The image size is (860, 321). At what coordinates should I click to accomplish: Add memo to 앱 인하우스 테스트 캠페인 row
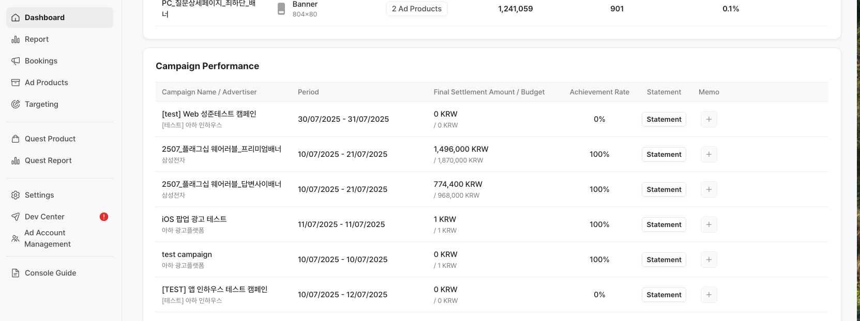tap(708, 295)
